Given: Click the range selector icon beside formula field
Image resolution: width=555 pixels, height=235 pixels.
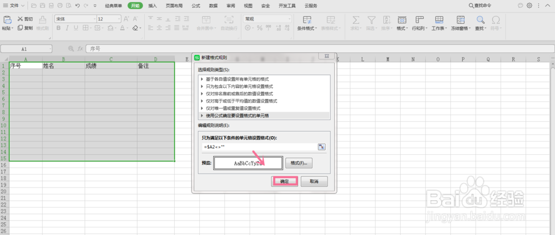Looking at the screenshot, I should (322, 147).
